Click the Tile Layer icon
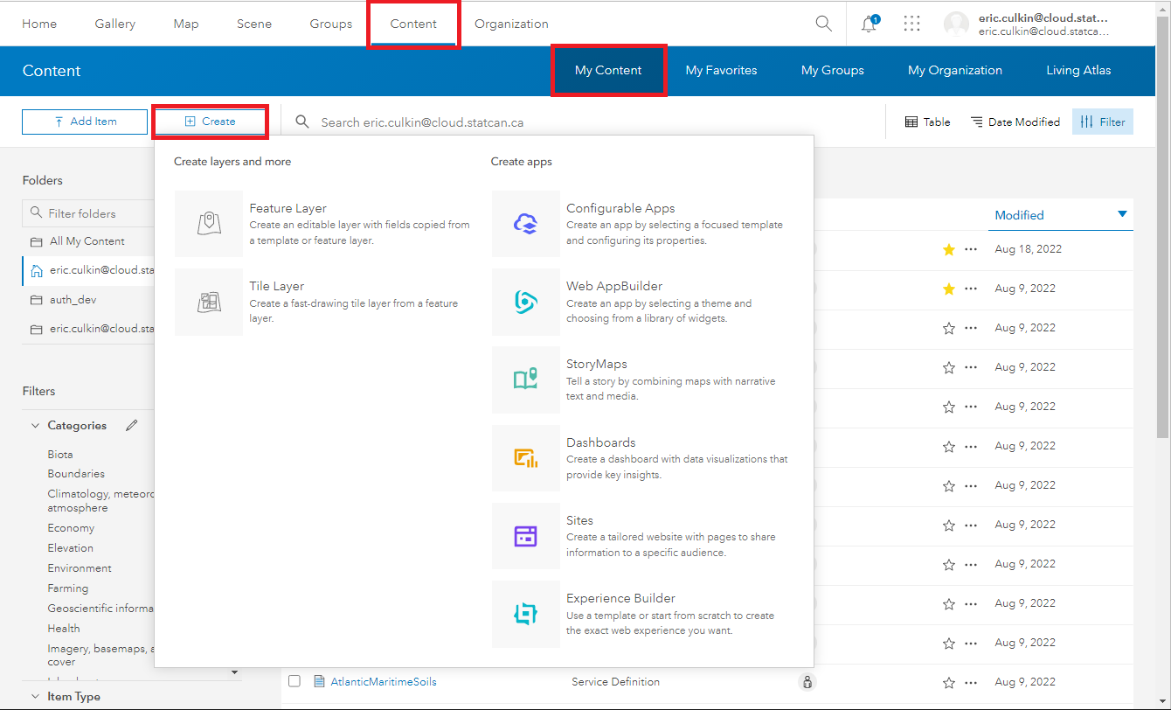Viewport: 1171px width, 710px height. tap(209, 302)
